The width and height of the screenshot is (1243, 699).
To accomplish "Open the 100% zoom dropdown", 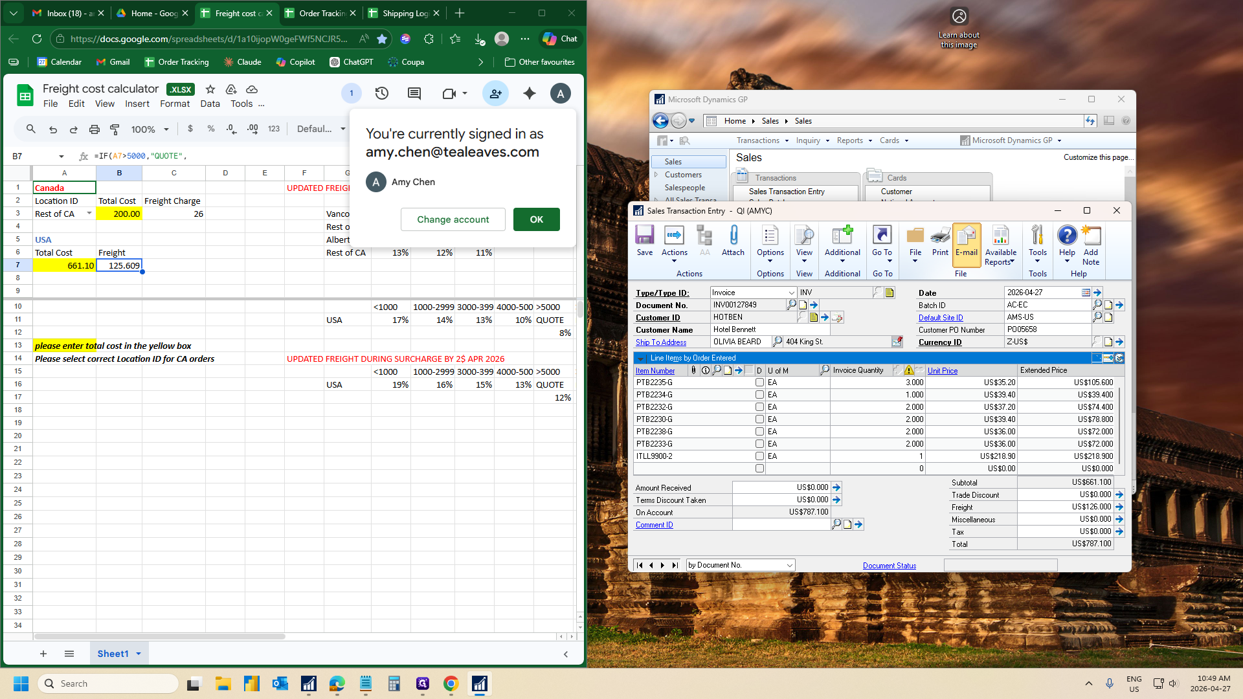I will [150, 129].
